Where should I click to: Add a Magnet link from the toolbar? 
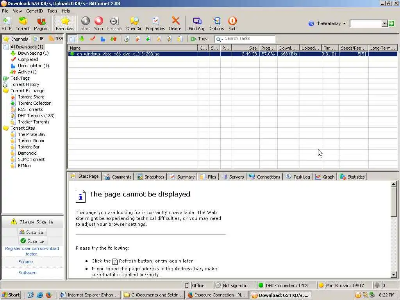(x=41, y=23)
